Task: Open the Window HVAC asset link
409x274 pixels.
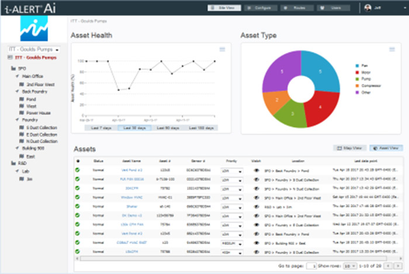Action: [131, 197]
